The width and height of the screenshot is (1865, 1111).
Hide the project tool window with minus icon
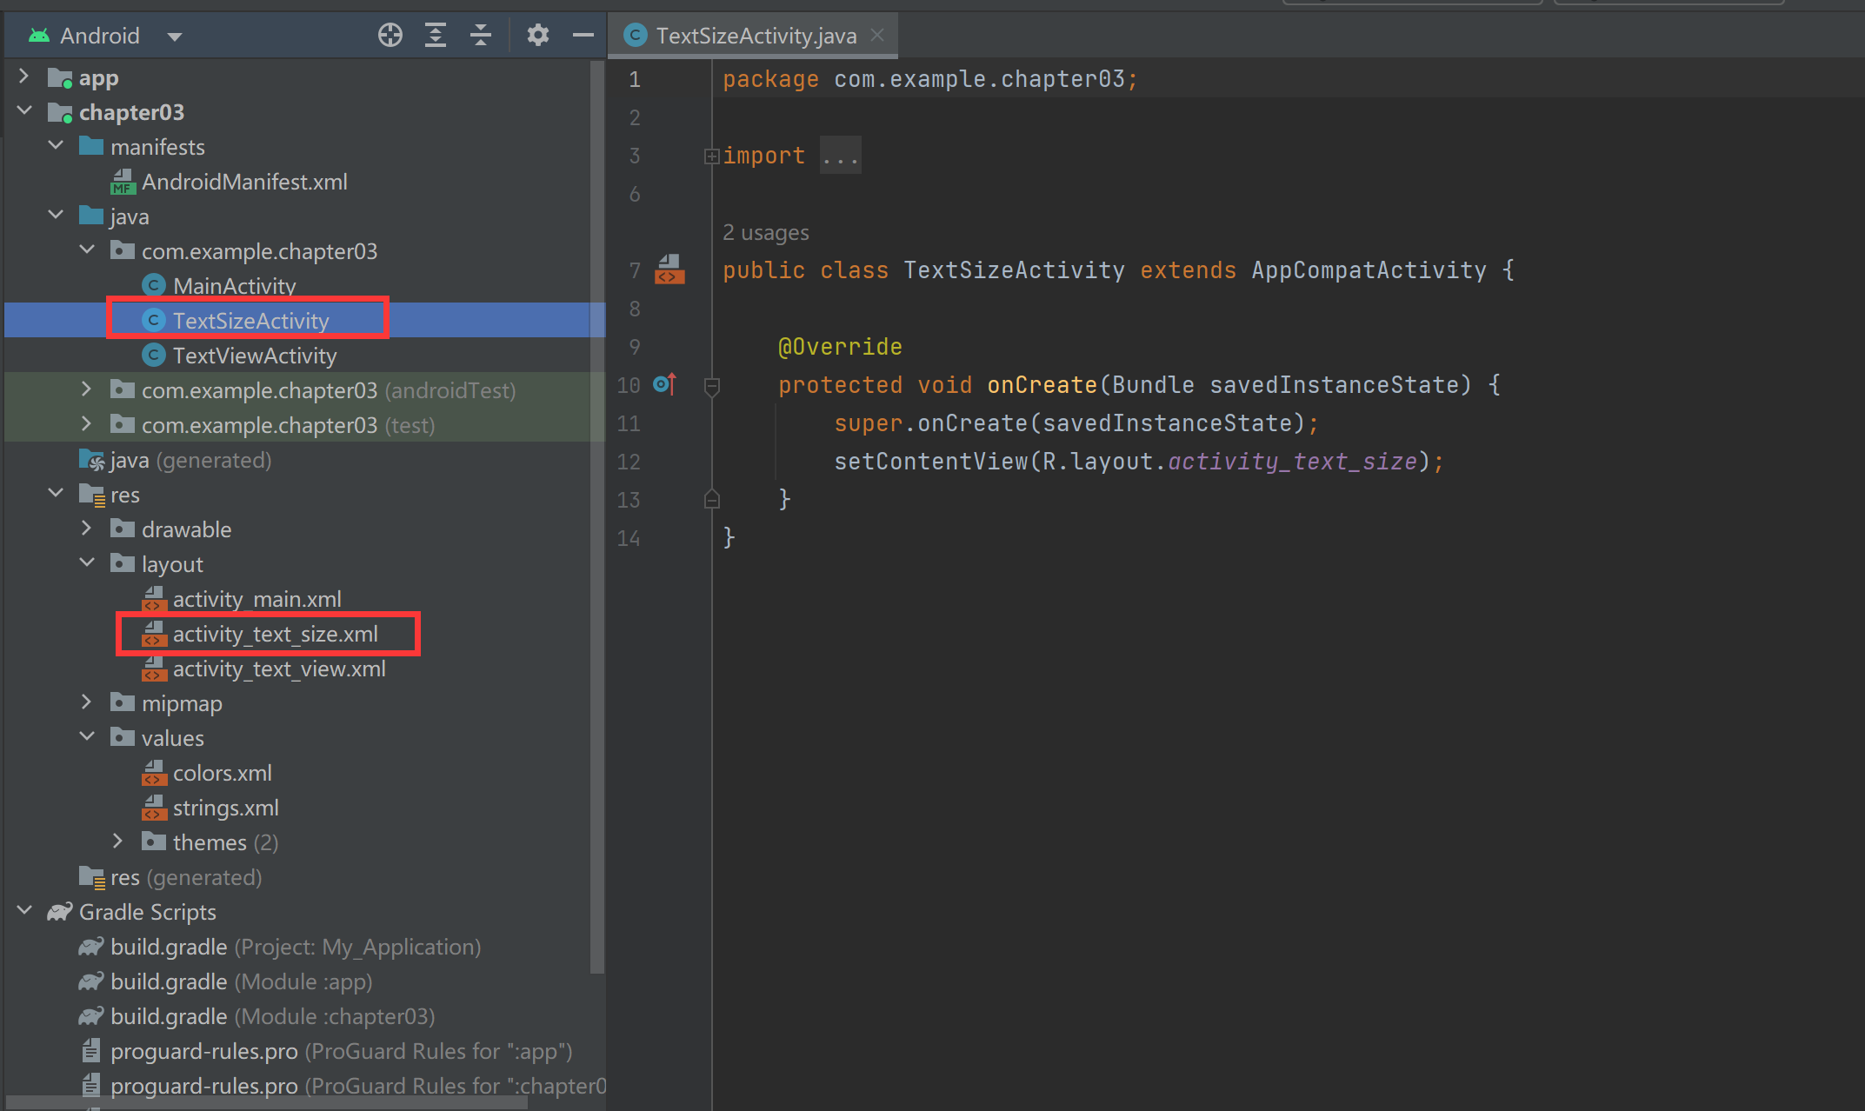point(583,36)
